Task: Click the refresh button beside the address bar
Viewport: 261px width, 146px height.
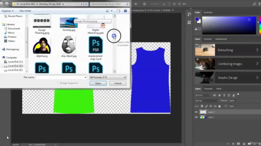Action: [x=86, y=4]
